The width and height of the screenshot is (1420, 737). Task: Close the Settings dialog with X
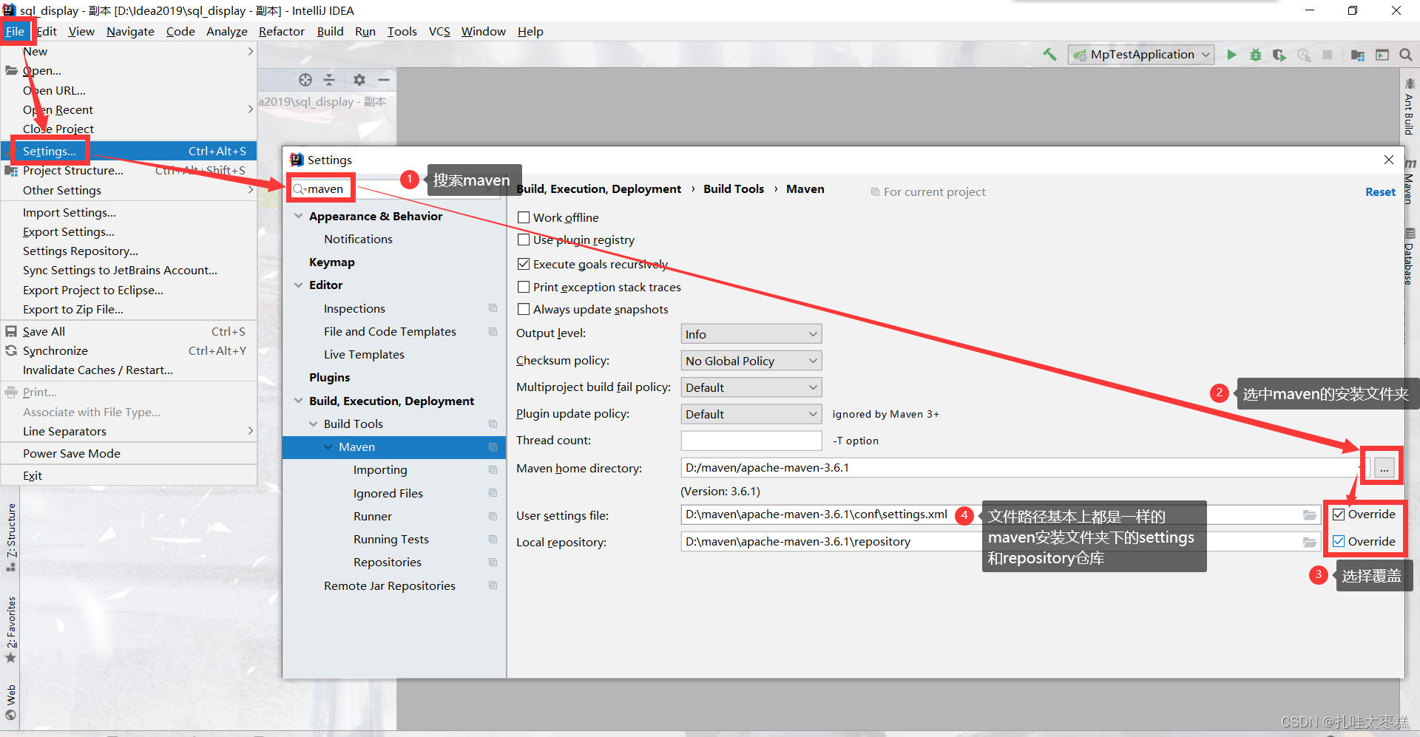click(1389, 160)
